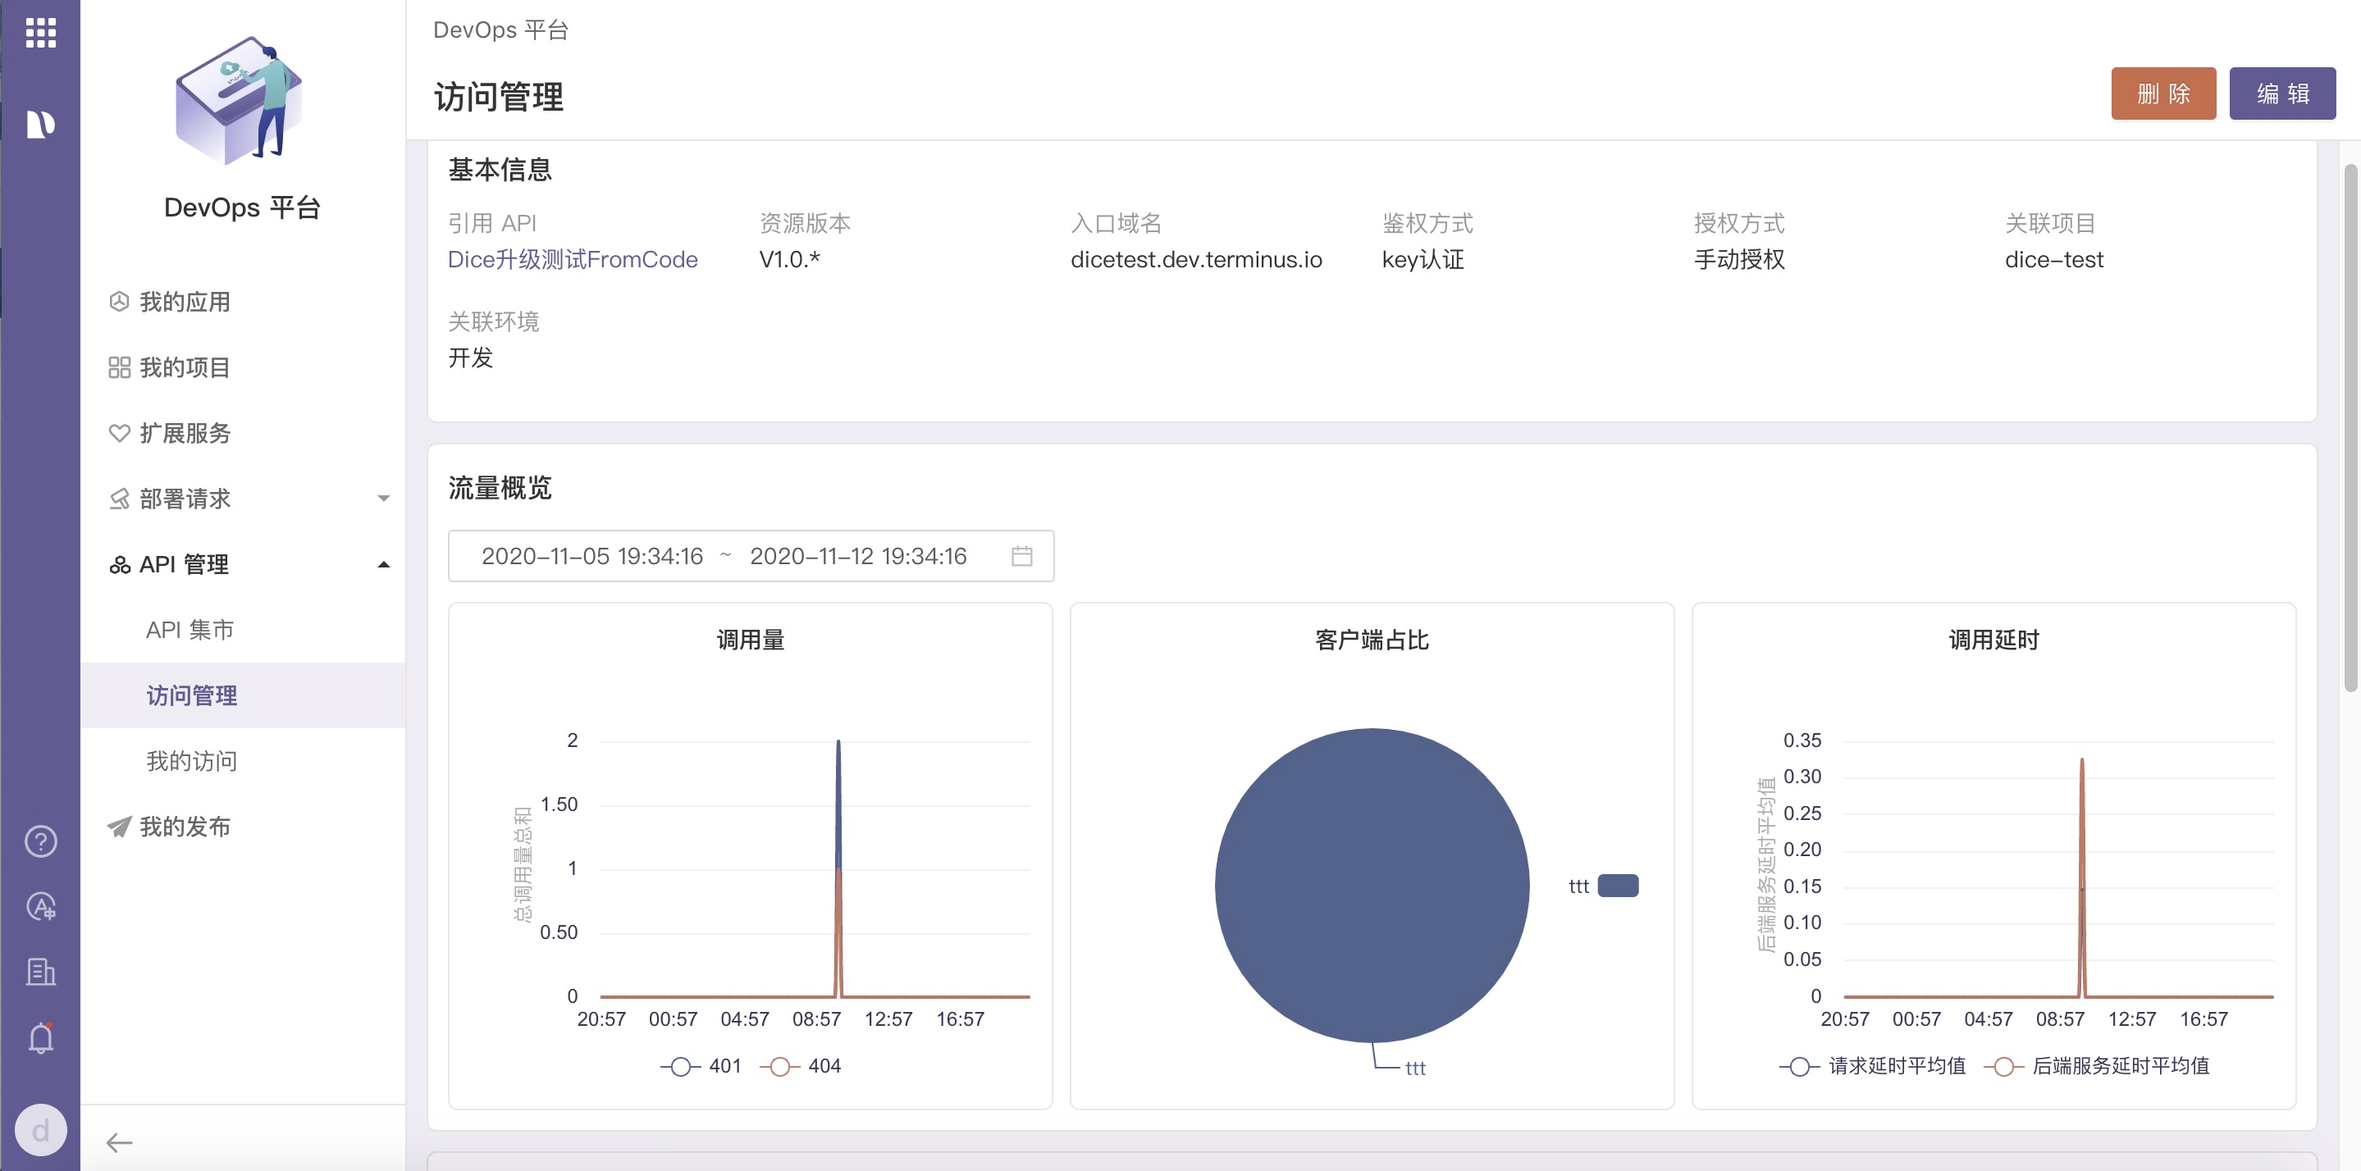Click the Dice logo icon in sidebar
This screenshot has height=1171, width=2361.
tap(40, 124)
